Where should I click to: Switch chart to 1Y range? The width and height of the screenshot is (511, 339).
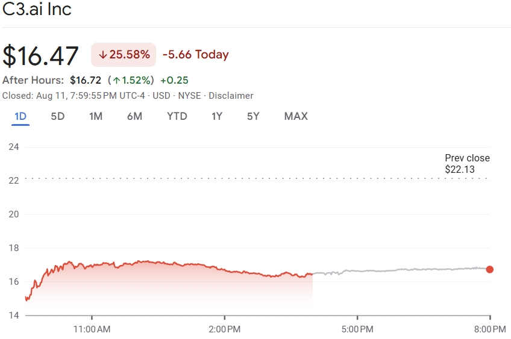[217, 116]
